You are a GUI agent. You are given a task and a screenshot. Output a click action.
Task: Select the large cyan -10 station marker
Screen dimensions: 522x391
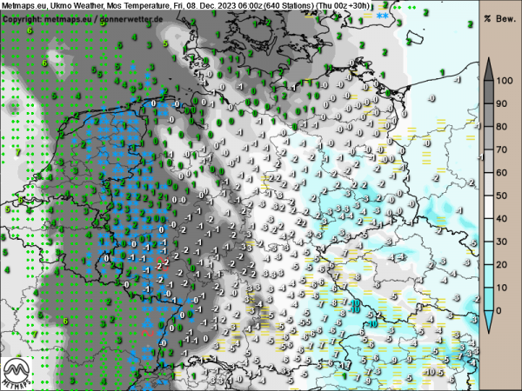click(357, 304)
